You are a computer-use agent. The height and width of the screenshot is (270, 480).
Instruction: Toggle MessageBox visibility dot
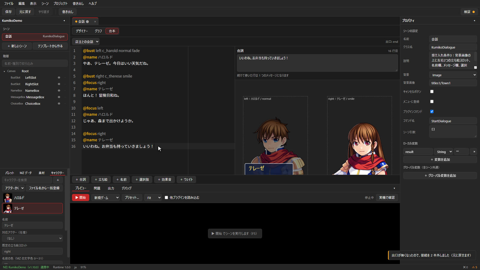click(59, 97)
